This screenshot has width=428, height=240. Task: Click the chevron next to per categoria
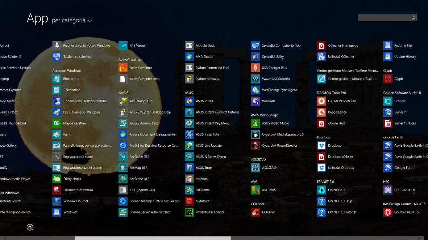[x=90, y=21]
